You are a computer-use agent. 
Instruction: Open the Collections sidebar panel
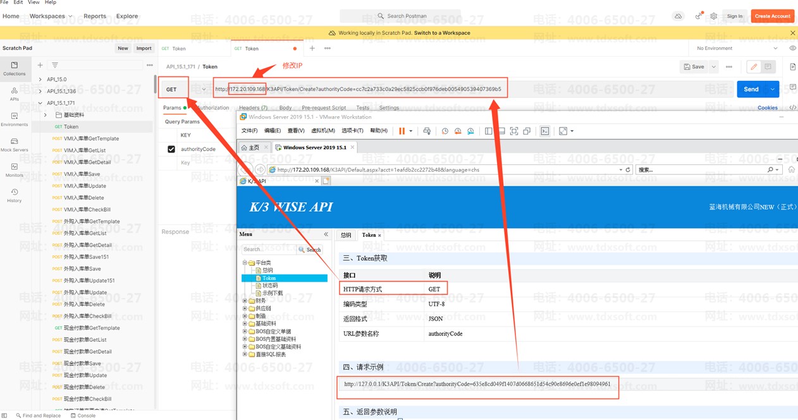14,68
